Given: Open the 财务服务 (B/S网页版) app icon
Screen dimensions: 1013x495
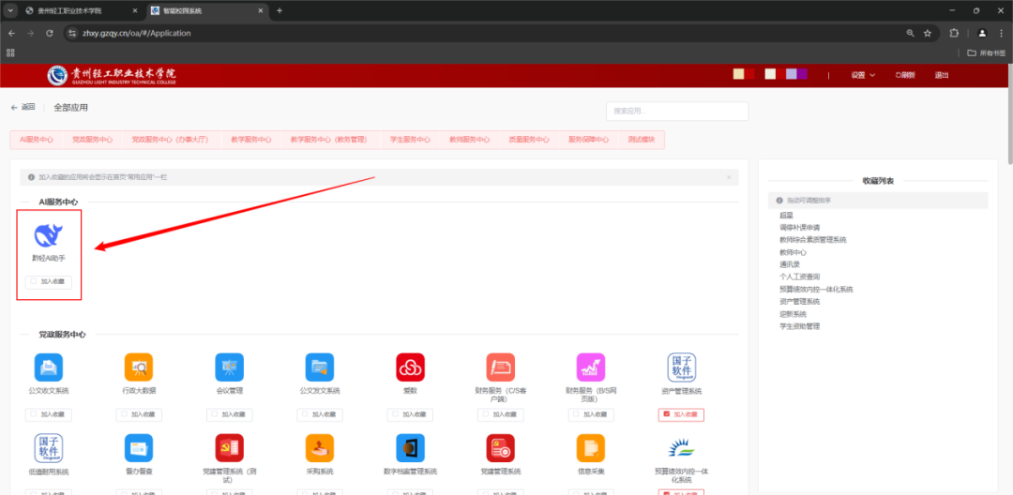Looking at the screenshot, I should (x=591, y=367).
